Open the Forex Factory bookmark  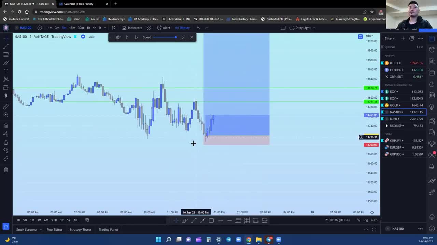(x=242, y=19)
